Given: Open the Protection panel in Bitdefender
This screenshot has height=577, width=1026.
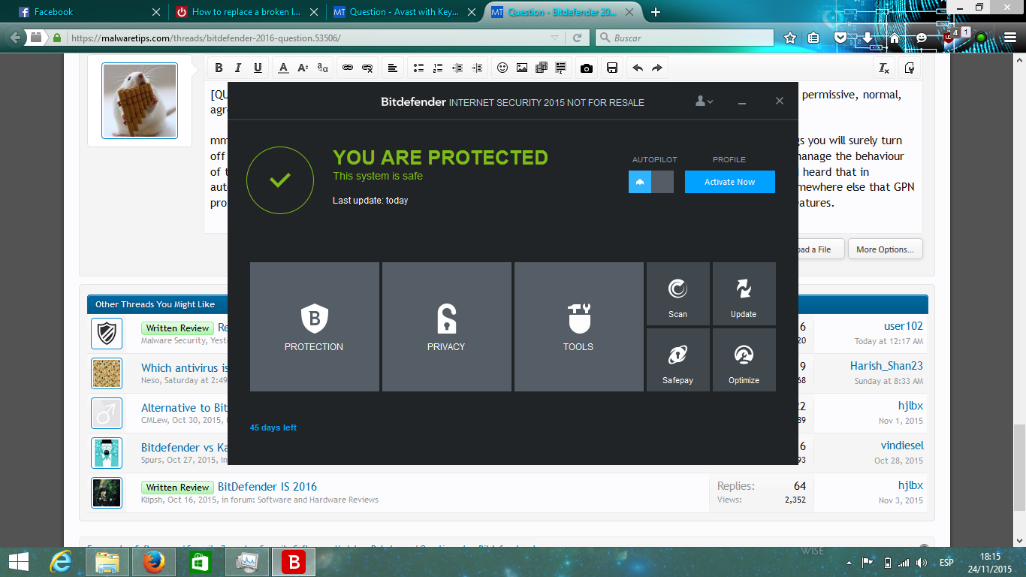Looking at the screenshot, I should (x=315, y=327).
